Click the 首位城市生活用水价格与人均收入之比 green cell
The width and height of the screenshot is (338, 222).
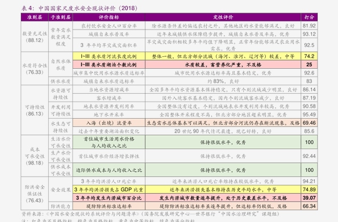(x=109, y=143)
